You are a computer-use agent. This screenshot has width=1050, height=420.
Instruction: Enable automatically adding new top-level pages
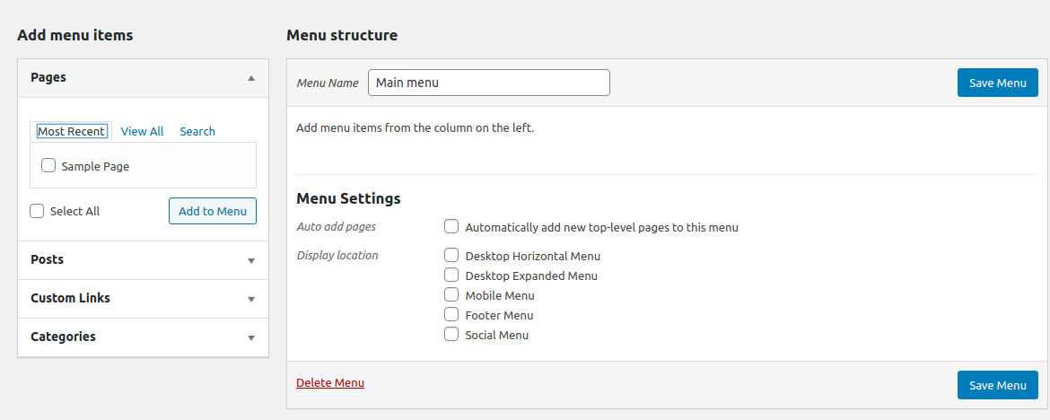point(451,227)
